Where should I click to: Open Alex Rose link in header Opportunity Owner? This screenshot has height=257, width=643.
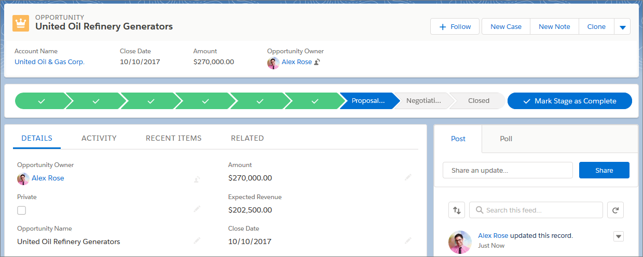tap(297, 62)
